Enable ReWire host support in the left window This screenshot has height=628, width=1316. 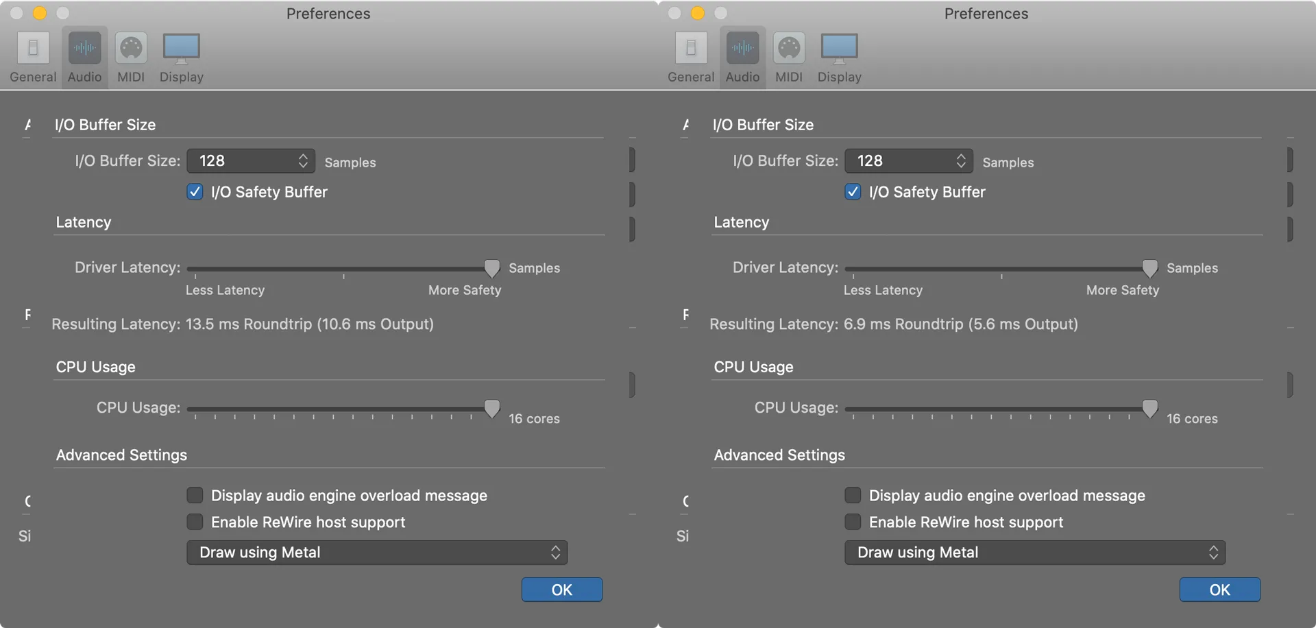point(195,522)
